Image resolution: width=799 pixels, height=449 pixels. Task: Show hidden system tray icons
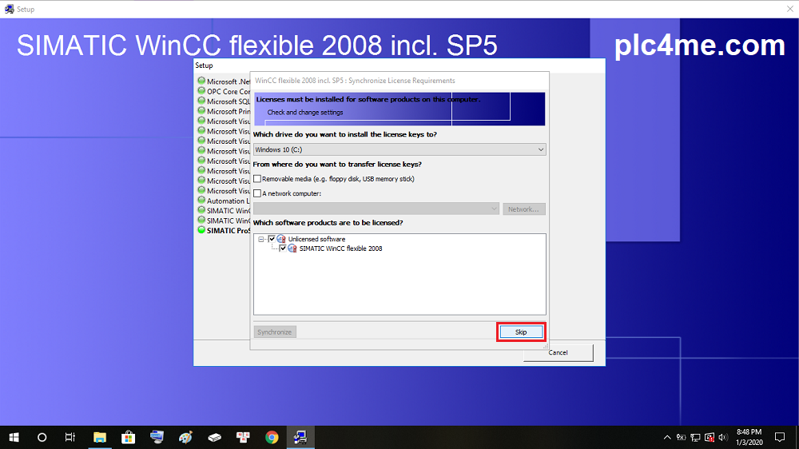667,437
